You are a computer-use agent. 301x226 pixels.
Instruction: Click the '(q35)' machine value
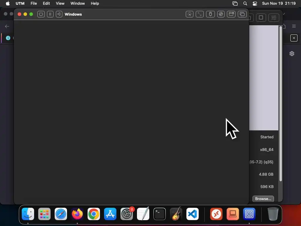click(x=268, y=162)
